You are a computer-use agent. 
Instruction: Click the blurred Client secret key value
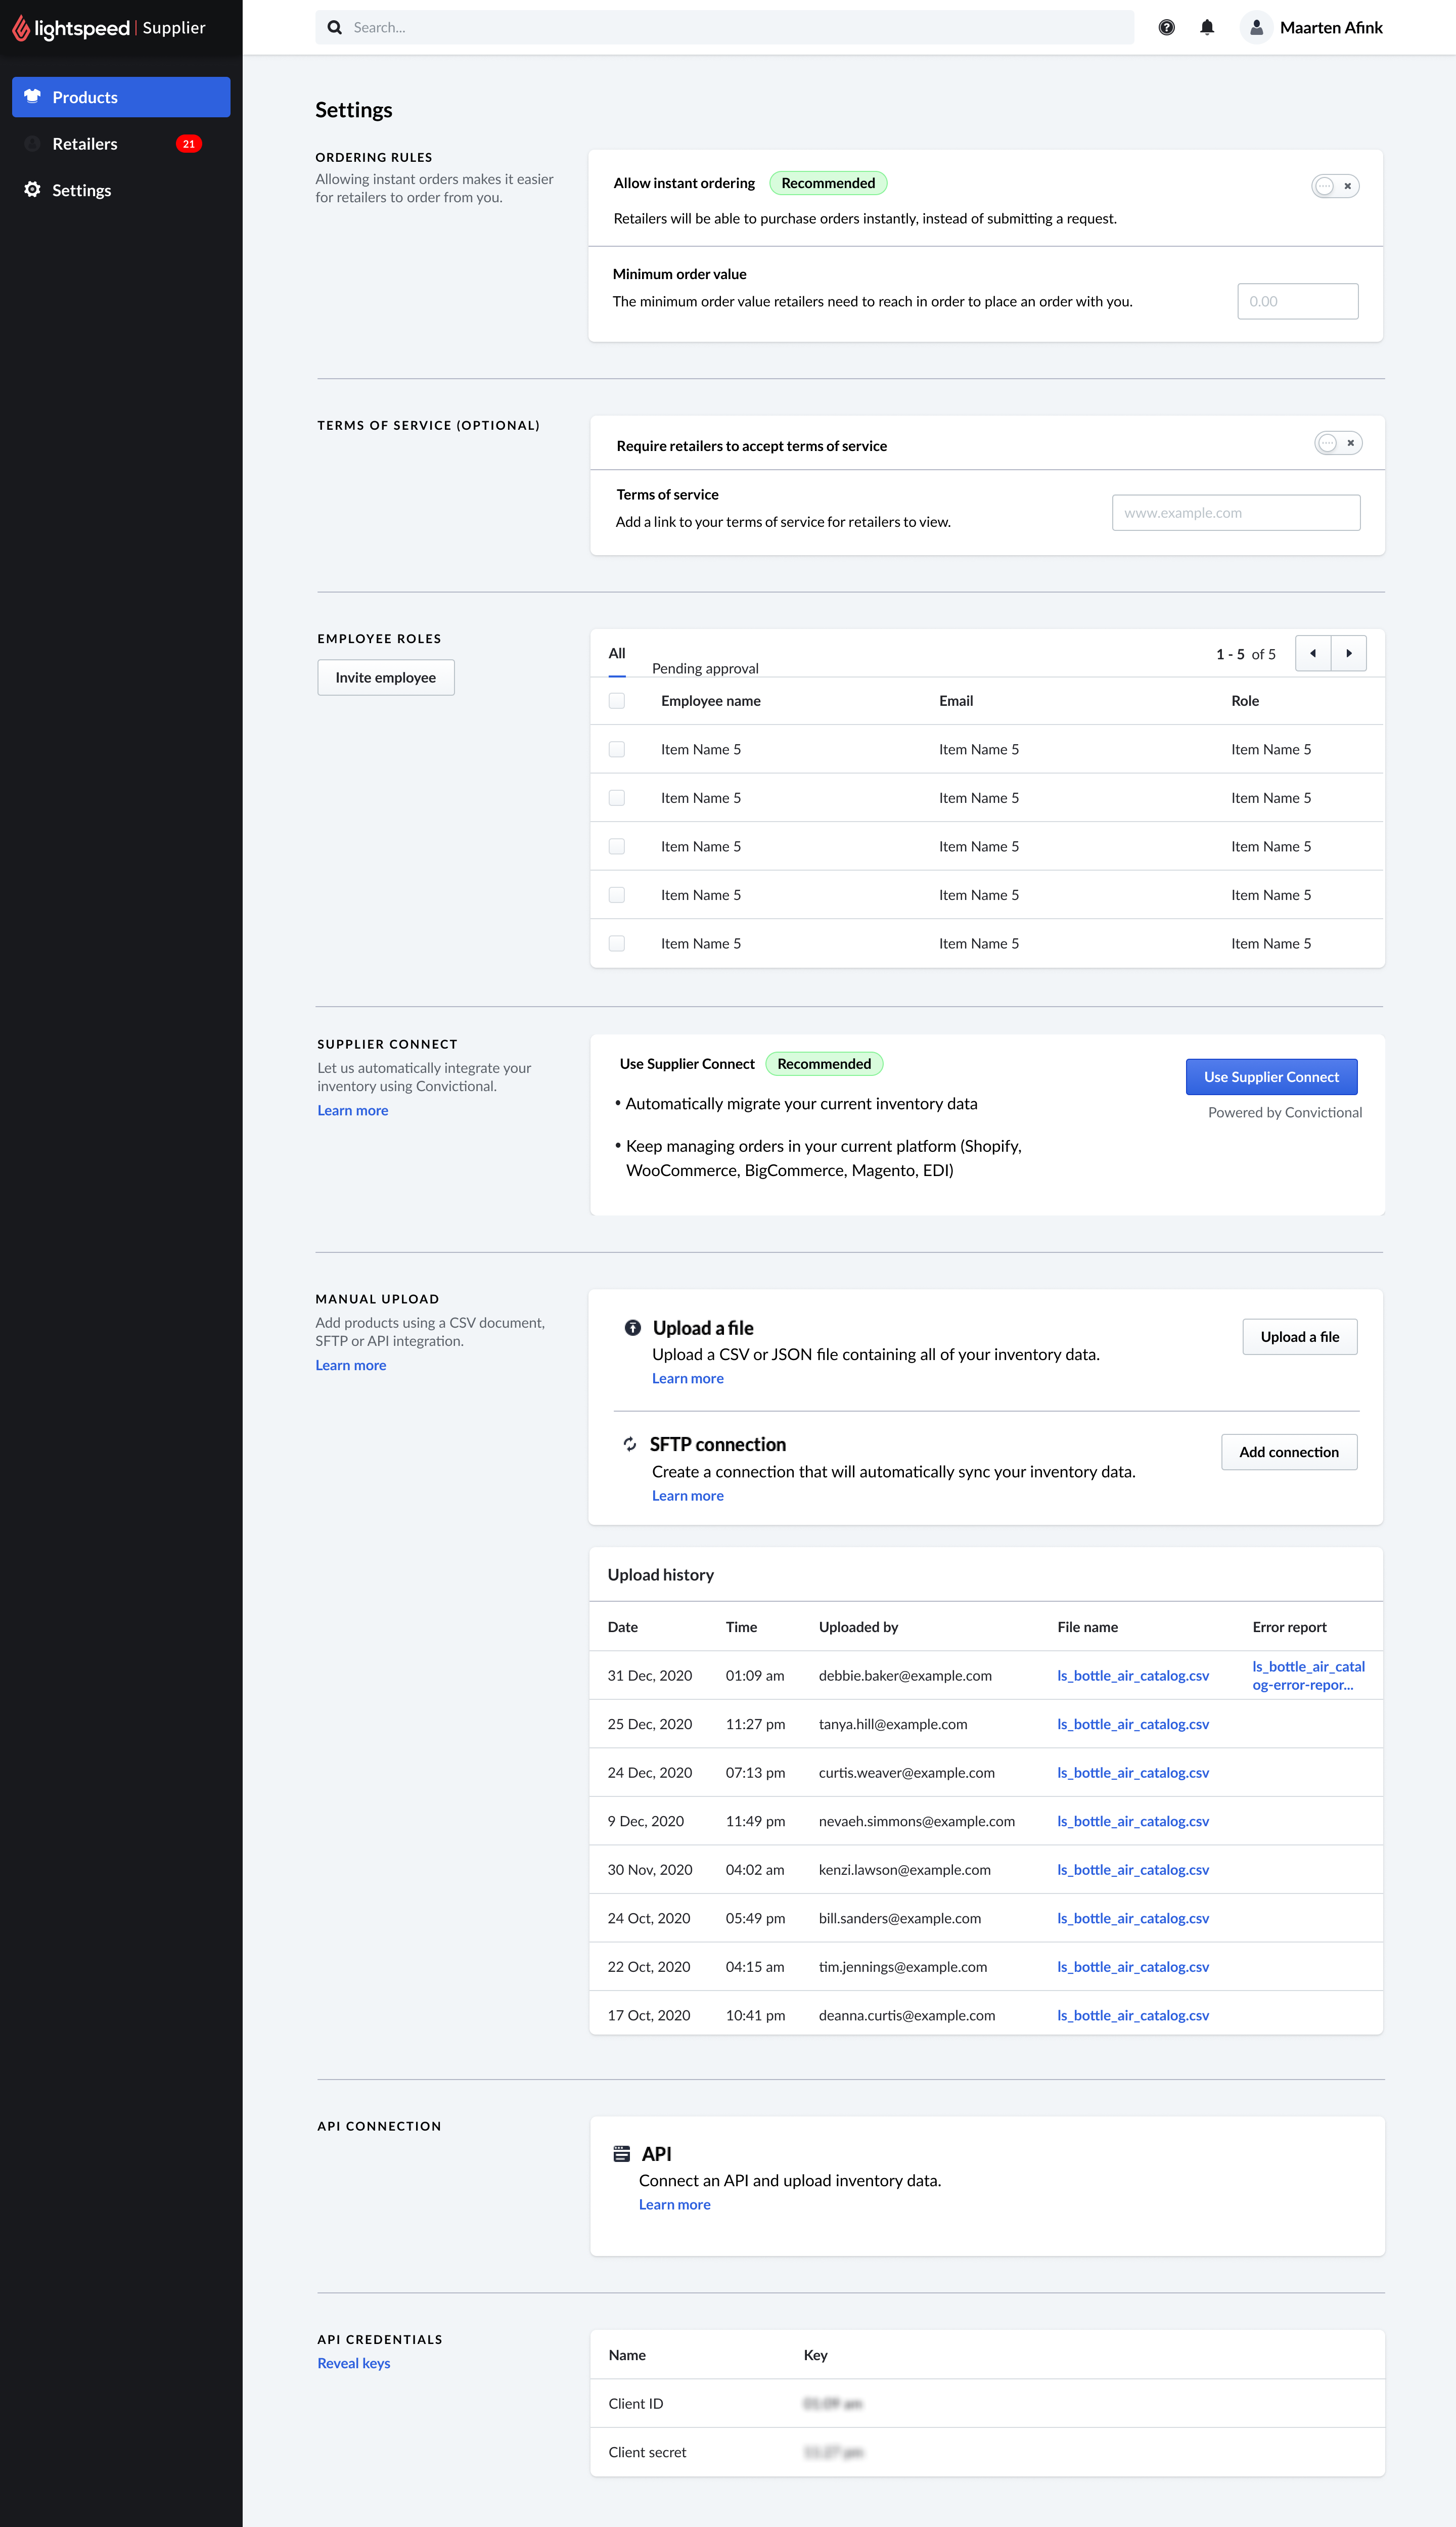833,2452
